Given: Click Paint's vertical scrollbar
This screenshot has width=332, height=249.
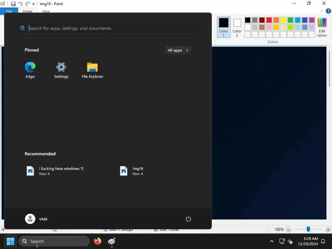Looking at the screenshot, I should coord(329,69).
